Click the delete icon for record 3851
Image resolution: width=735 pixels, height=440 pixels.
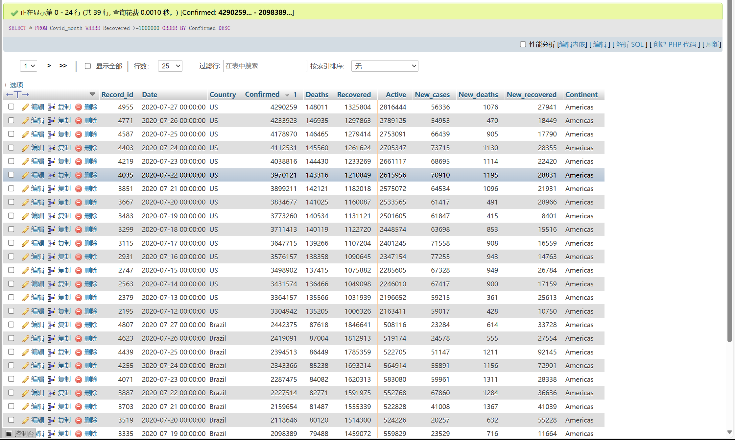click(78, 189)
